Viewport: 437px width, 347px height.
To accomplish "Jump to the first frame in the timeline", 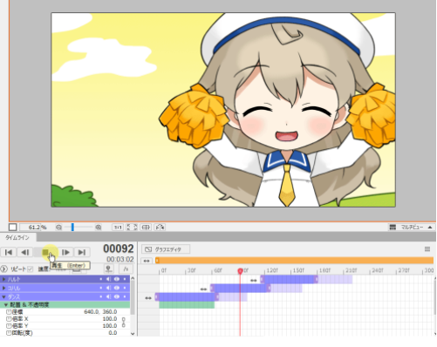I will pos(9,252).
